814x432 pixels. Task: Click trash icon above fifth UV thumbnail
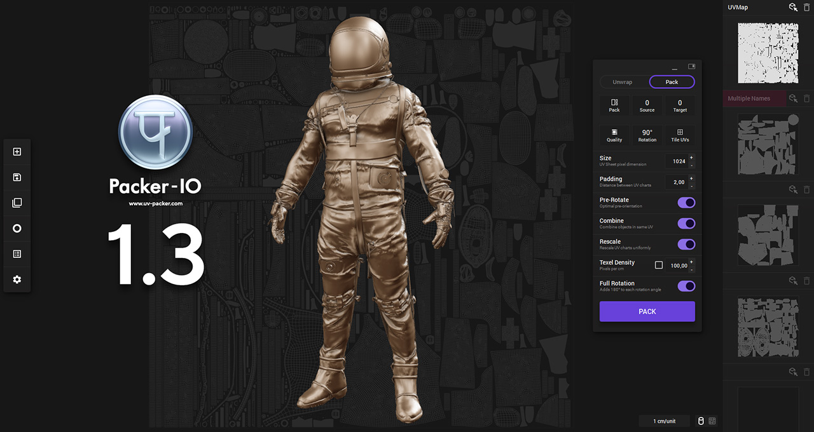[806, 372]
